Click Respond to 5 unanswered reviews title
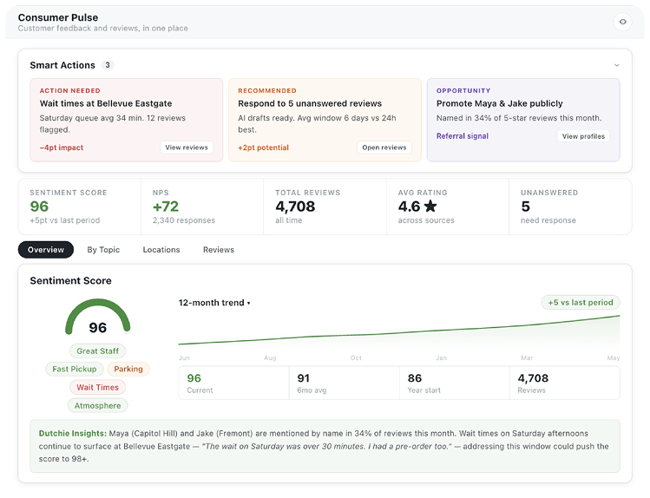 [310, 103]
